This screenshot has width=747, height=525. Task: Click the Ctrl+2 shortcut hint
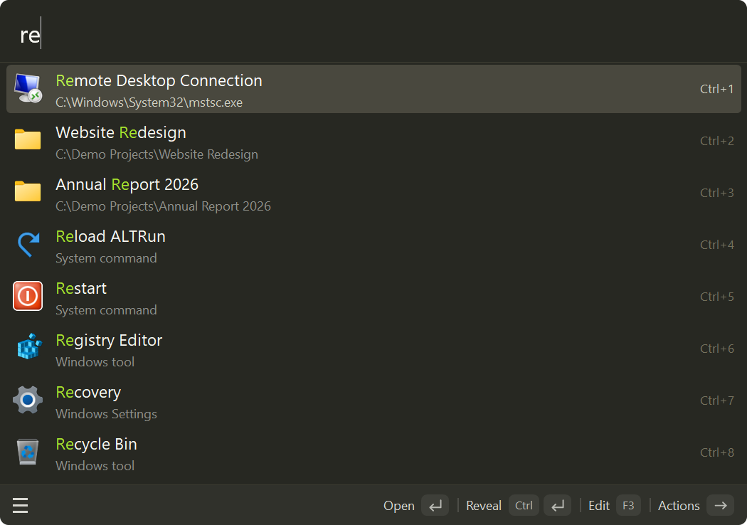click(716, 141)
